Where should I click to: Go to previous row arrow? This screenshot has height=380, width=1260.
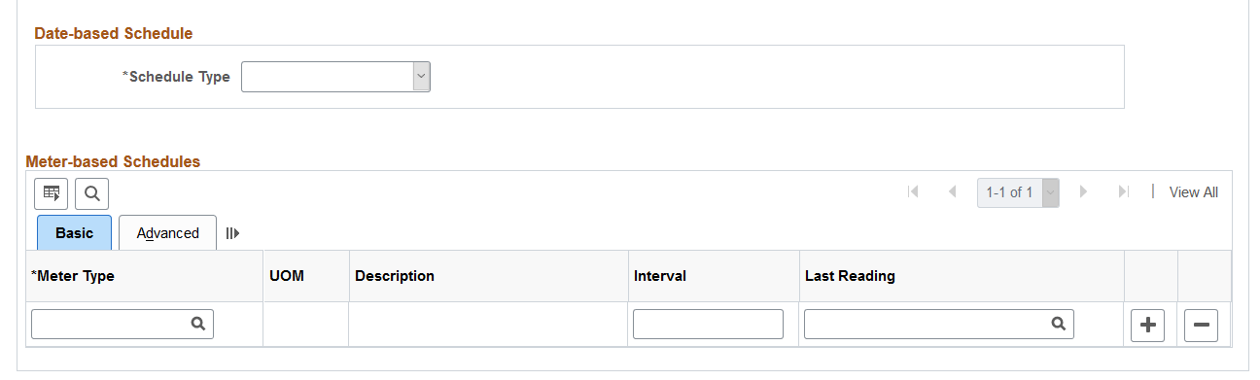[x=953, y=192]
